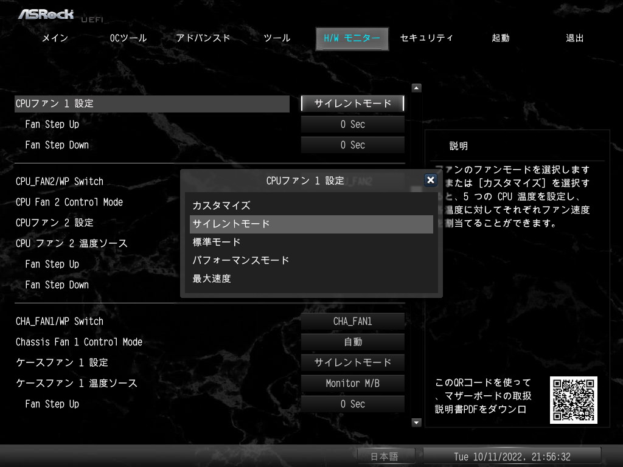
Task: Change Fan Step Up value under ケースファン 1
Action: coord(353,404)
